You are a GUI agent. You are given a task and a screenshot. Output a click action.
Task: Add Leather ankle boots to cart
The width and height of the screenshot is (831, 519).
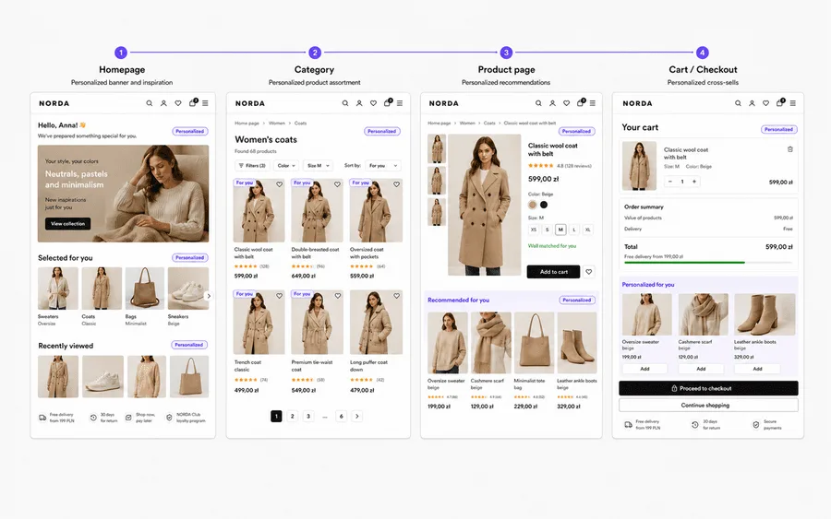tap(757, 369)
